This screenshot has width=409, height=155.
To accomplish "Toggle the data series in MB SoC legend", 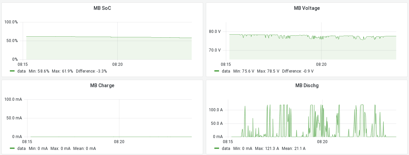I will pyautogui.click(x=22, y=71).
